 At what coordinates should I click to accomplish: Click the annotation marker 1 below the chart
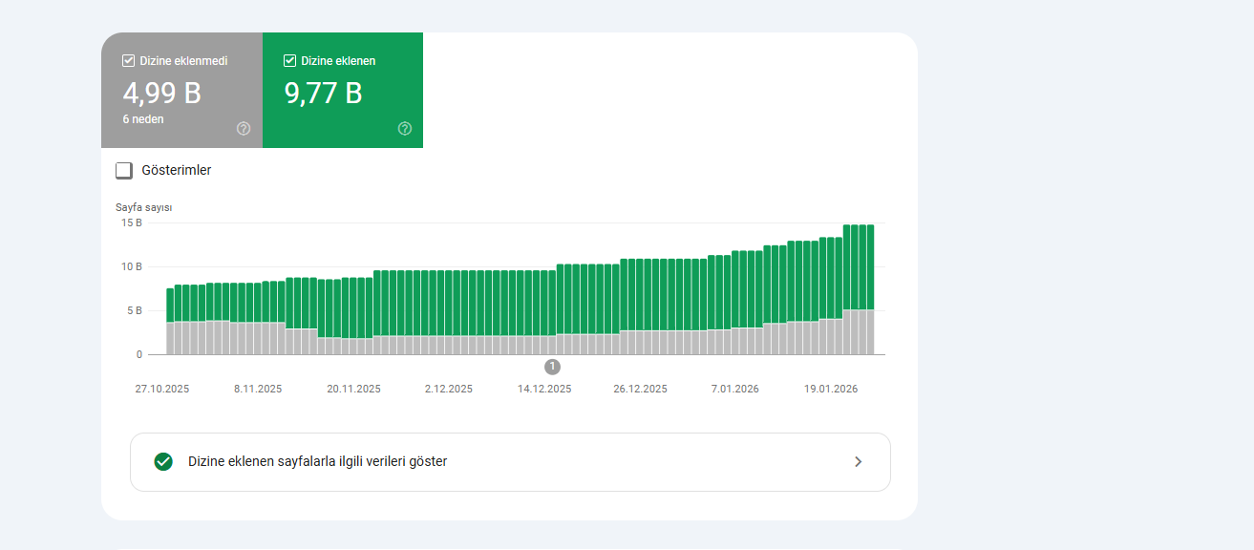[552, 367]
